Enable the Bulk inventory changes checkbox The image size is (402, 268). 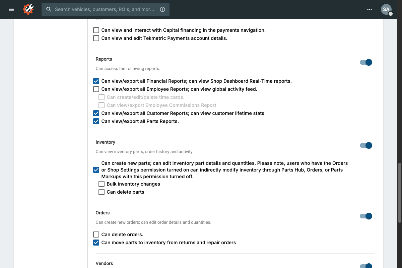pos(102,184)
